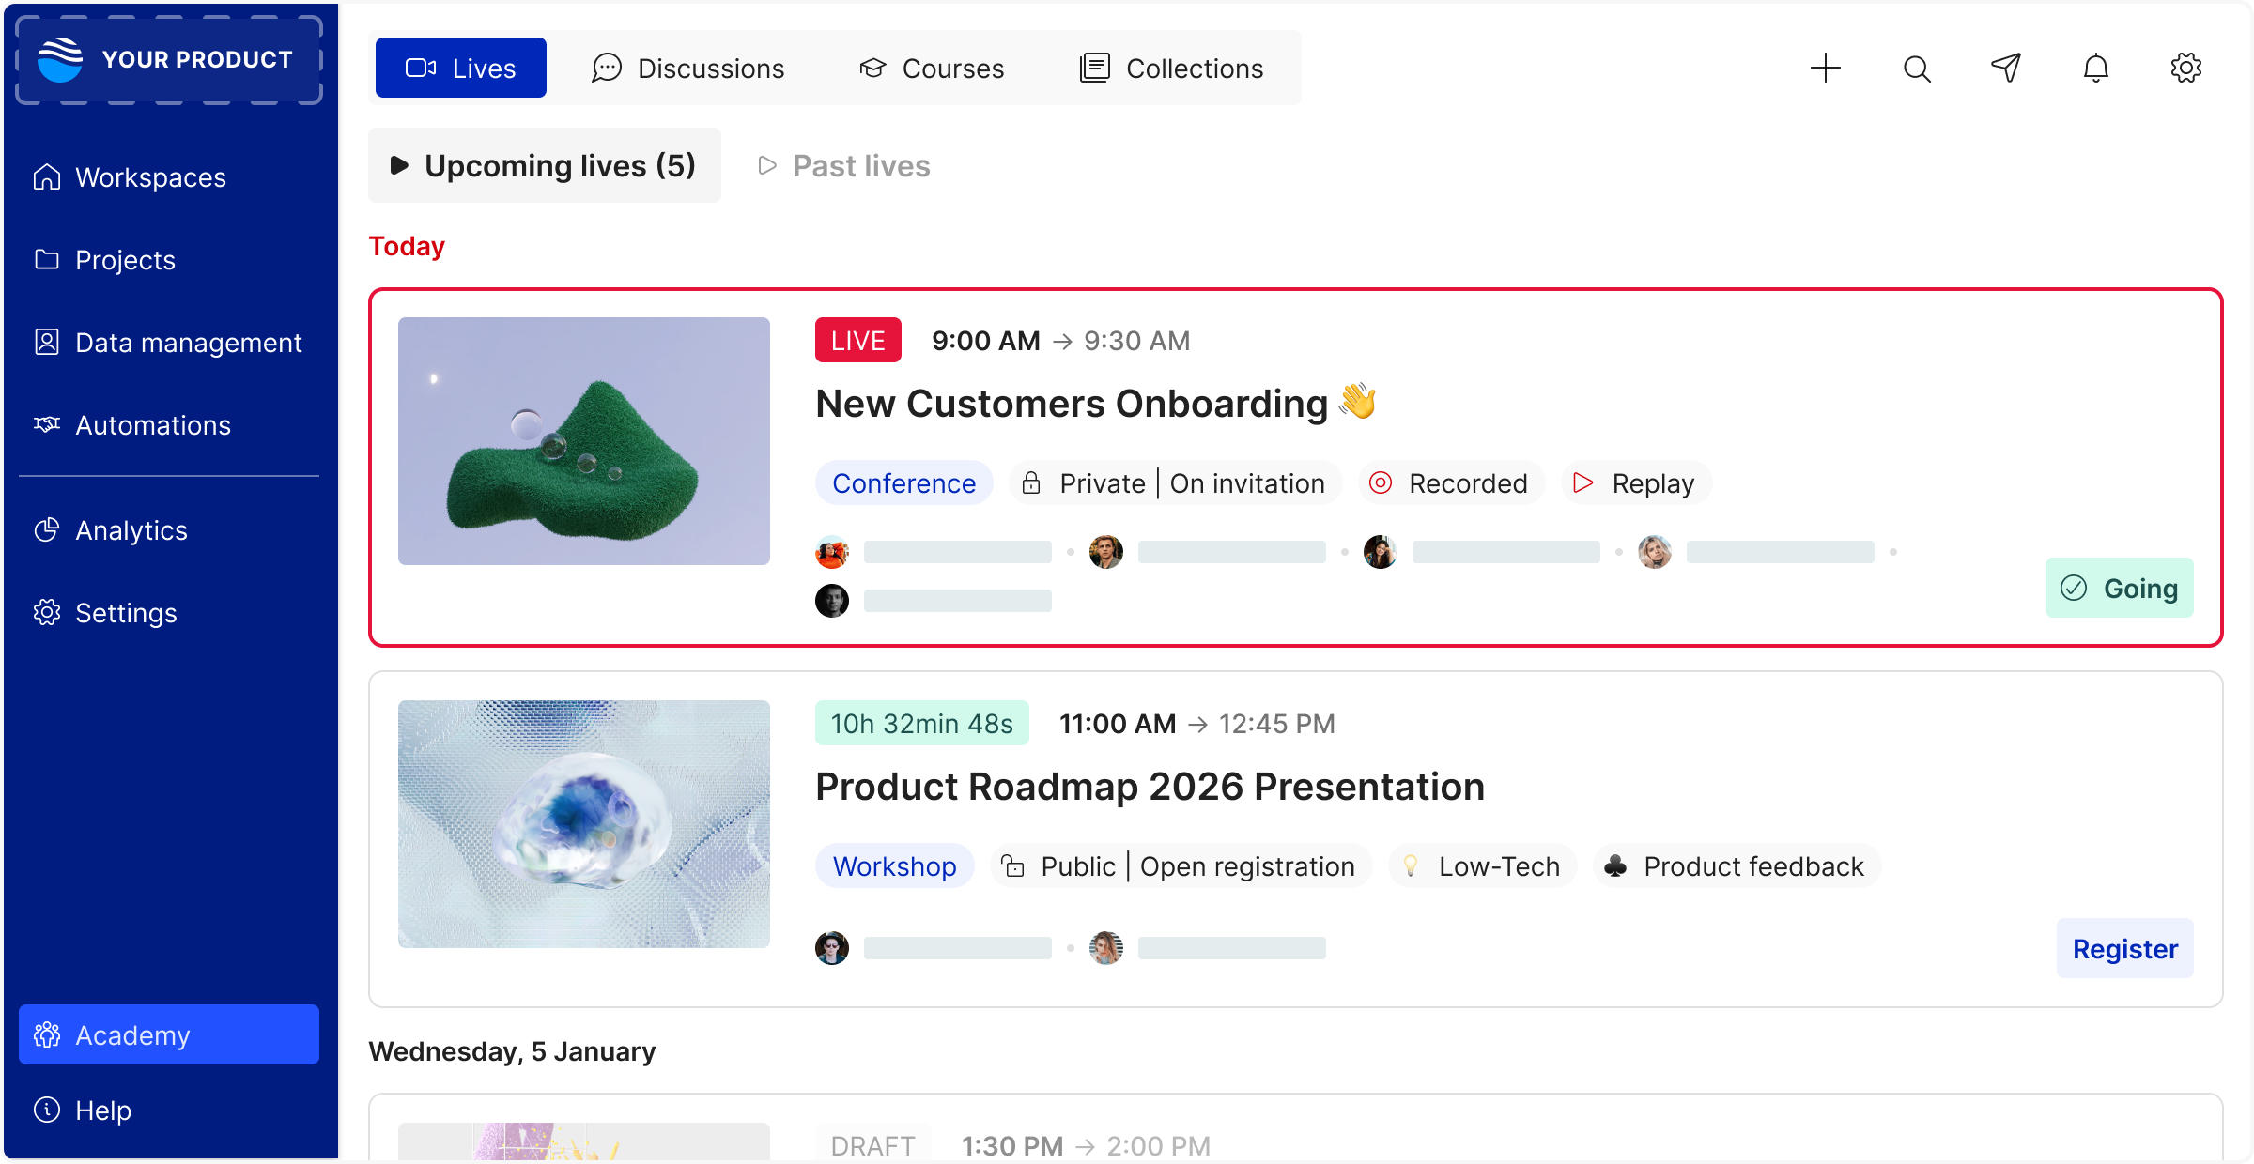Click the paper plane send icon
2254x1164 pixels.
(x=2006, y=68)
